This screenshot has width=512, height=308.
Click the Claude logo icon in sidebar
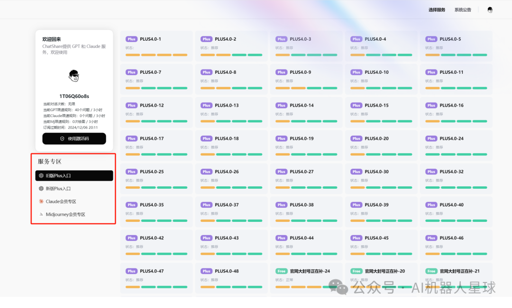point(41,202)
